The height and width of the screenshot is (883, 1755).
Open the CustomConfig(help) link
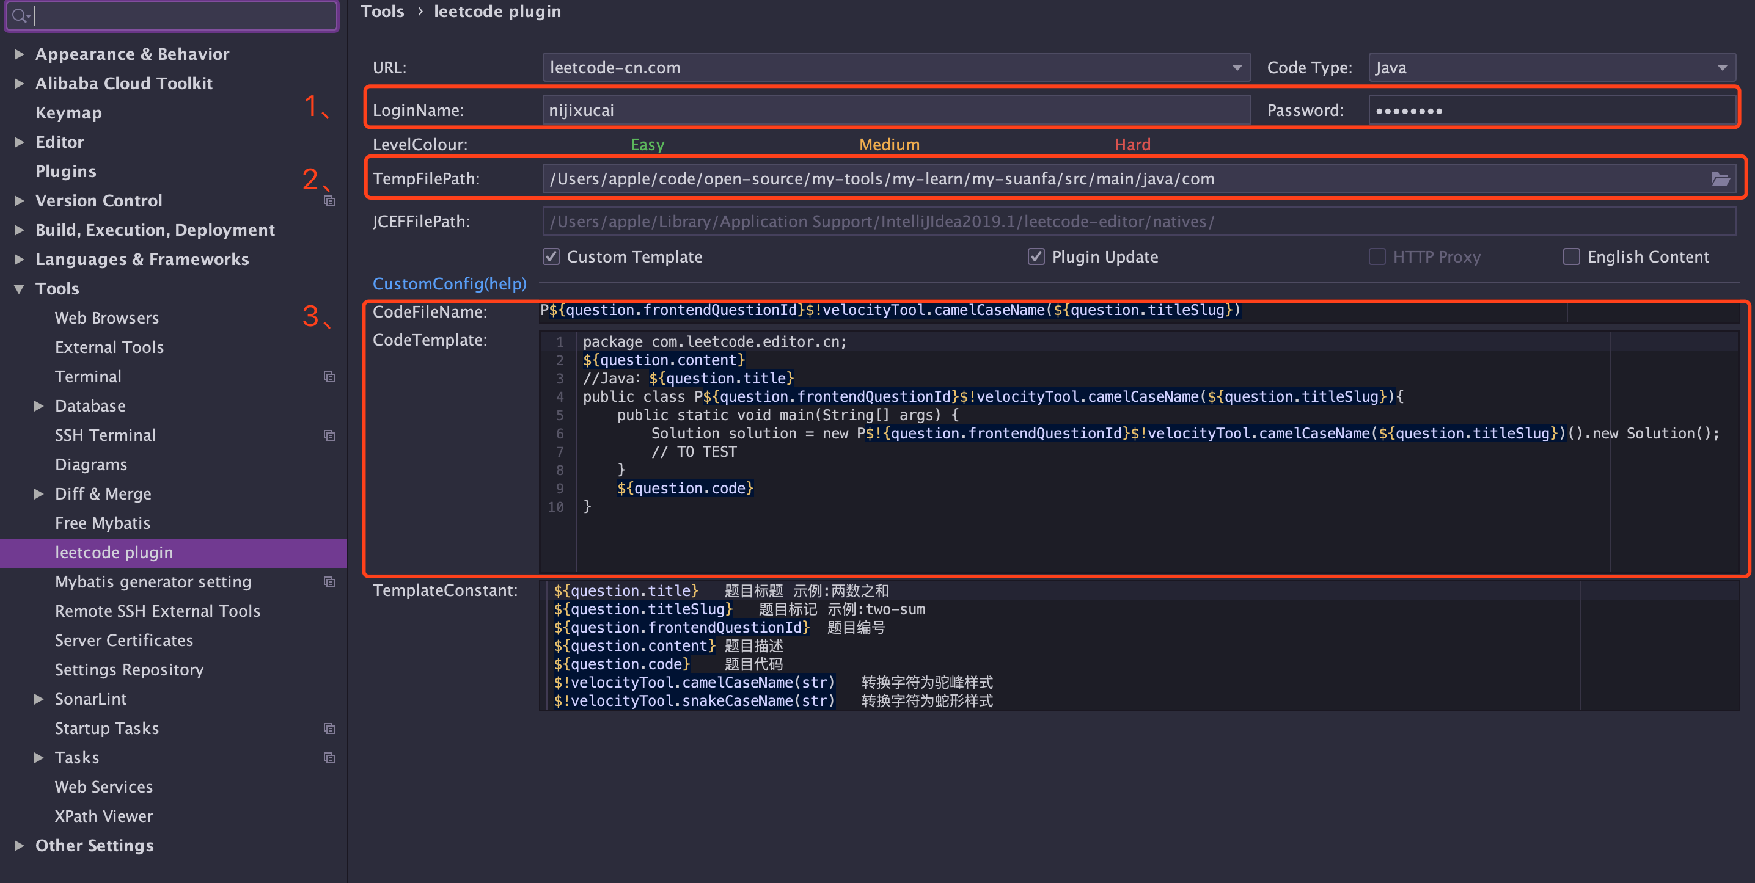click(x=449, y=284)
